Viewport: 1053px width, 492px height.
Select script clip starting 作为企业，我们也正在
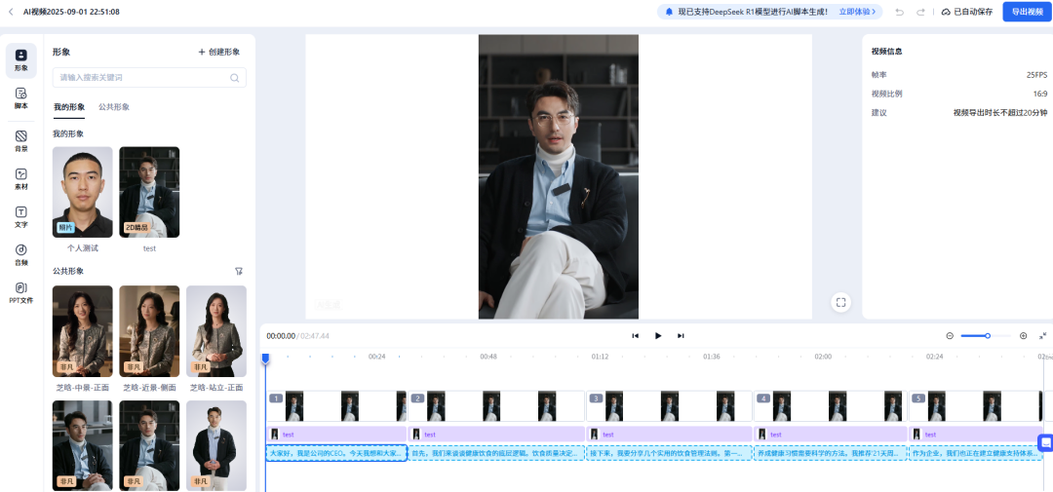click(x=976, y=454)
